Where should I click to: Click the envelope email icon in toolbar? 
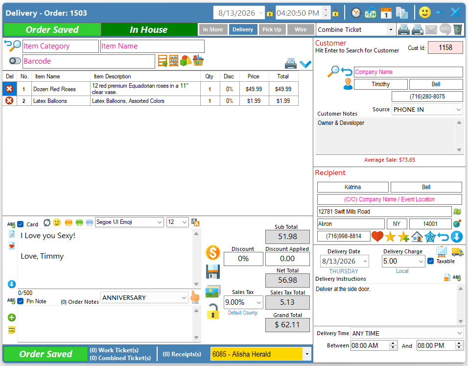point(431,29)
